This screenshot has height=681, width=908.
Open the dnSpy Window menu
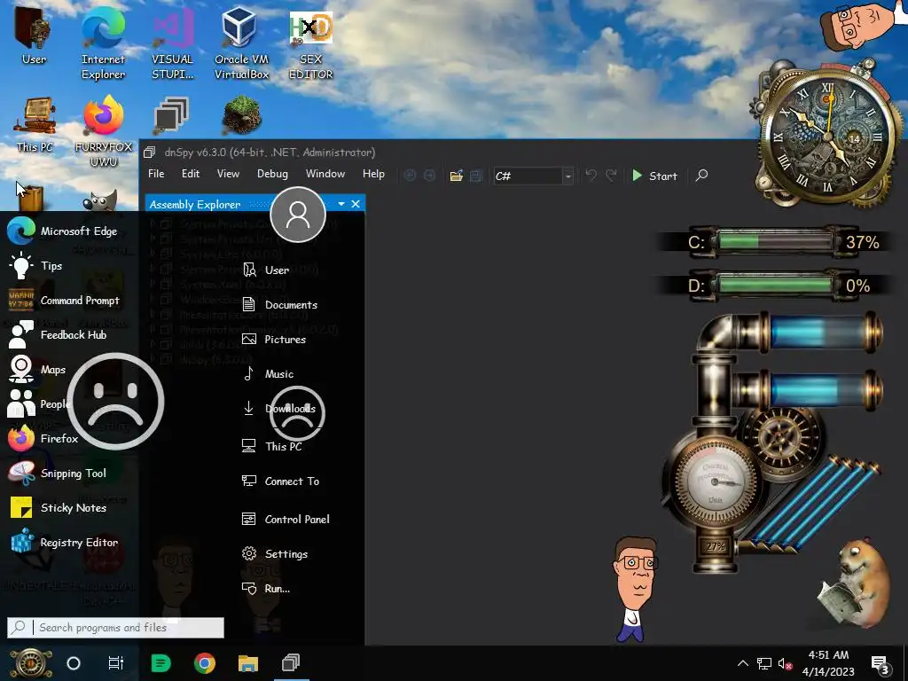click(x=325, y=174)
